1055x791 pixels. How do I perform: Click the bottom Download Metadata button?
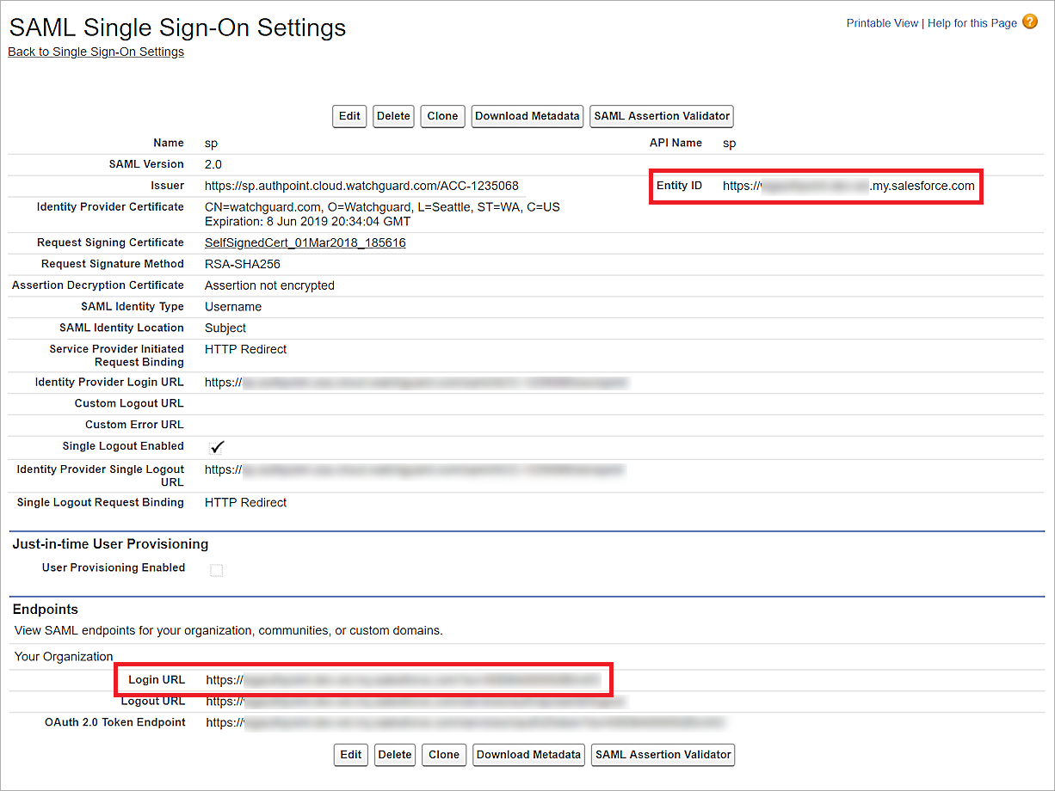[528, 755]
